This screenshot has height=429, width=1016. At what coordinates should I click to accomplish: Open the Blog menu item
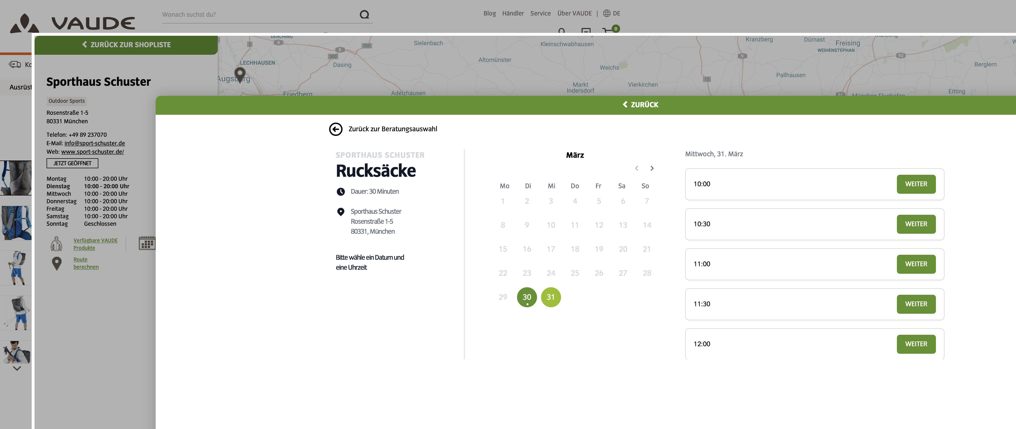coord(489,13)
